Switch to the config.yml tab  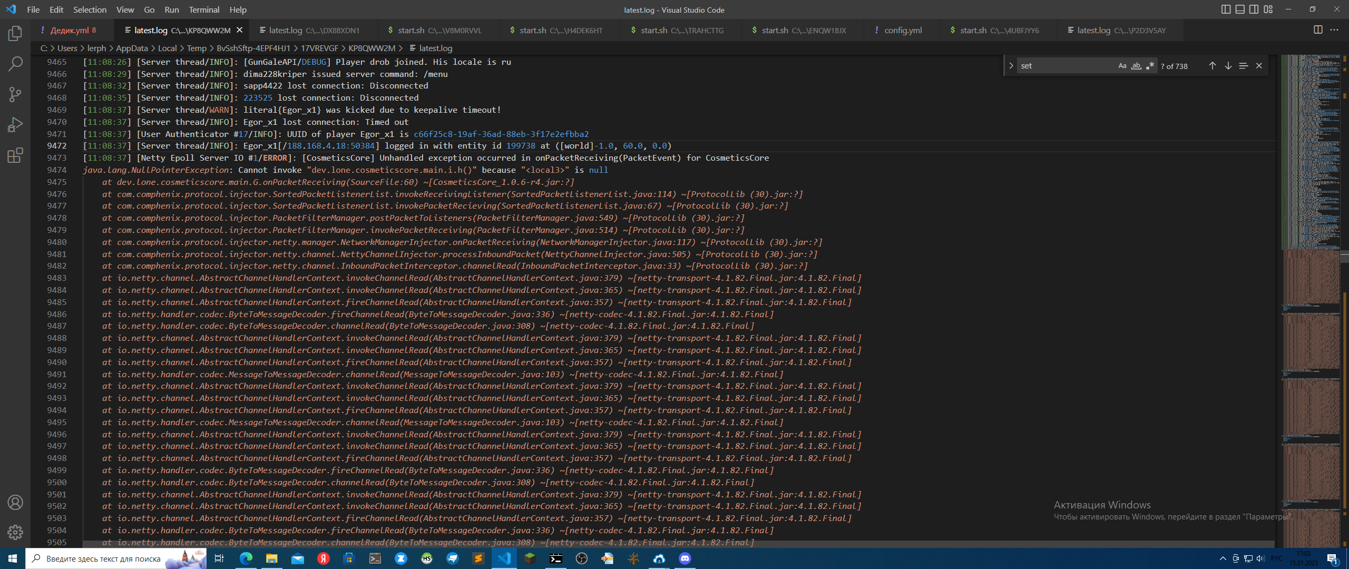tap(902, 30)
